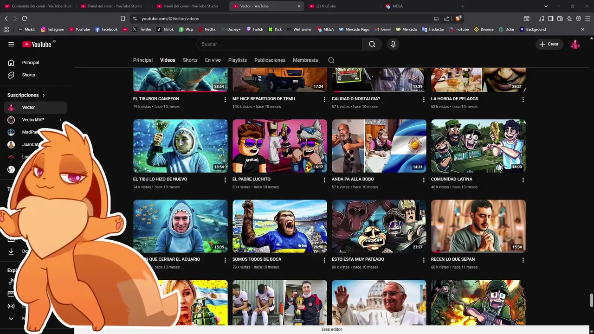Switch to Publicaciones tab

pyautogui.click(x=270, y=60)
